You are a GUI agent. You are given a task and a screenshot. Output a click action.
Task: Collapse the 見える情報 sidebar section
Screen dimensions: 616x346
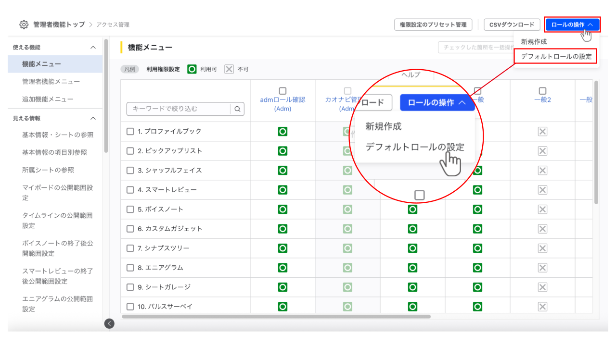pyautogui.click(x=93, y=118)
